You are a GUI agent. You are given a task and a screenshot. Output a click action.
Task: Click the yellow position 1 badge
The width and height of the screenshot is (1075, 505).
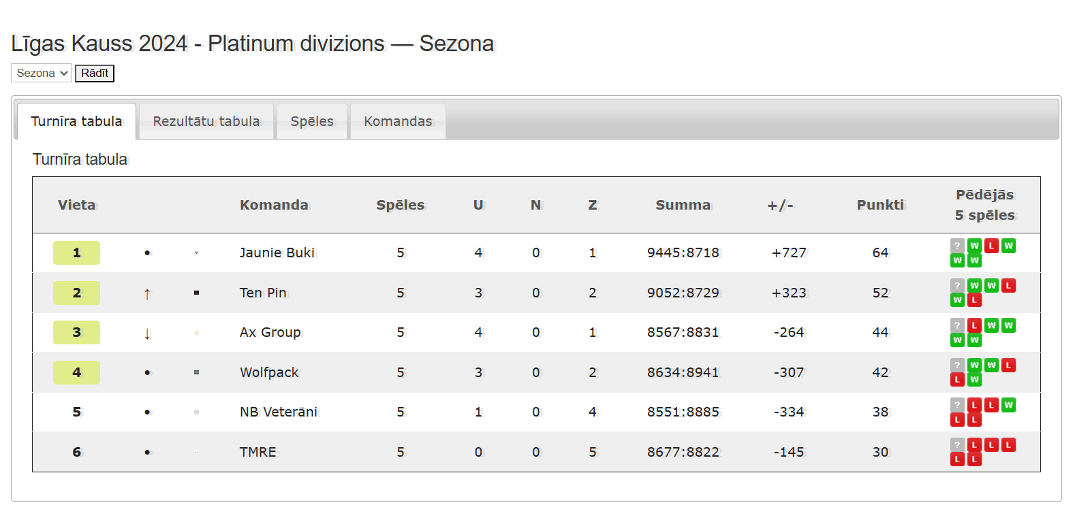pyautogui.click(x=76, y=253)
